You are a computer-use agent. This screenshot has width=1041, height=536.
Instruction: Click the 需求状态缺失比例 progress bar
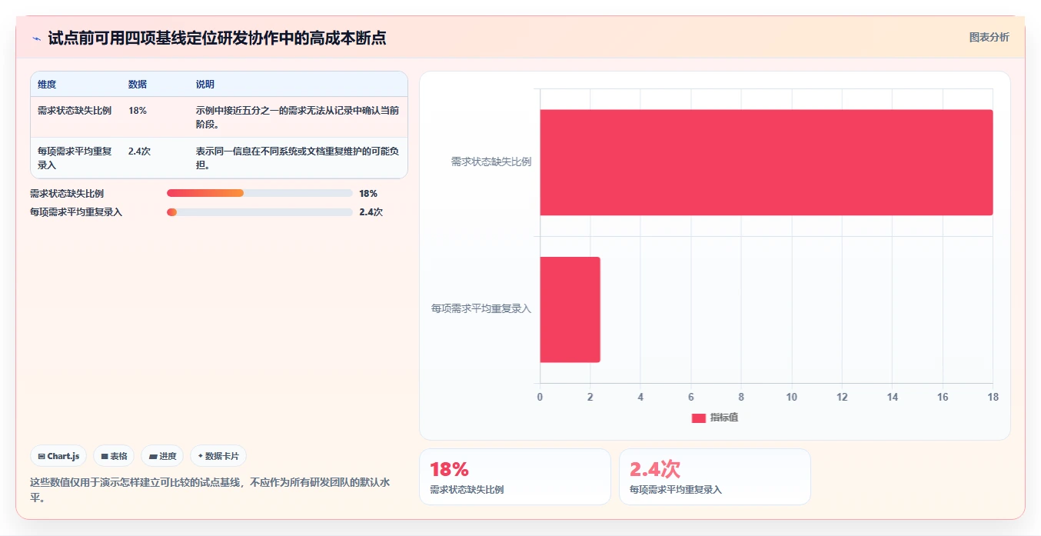(260, 193)
